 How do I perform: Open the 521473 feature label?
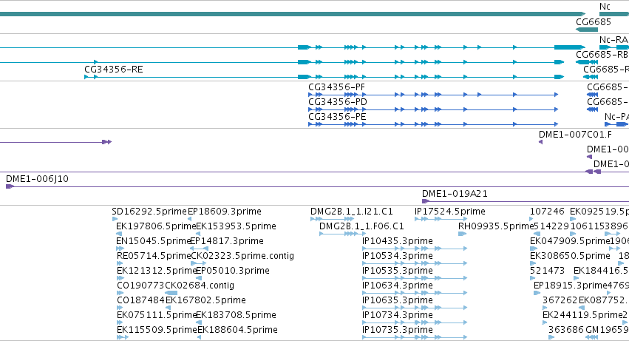click(x=547, y=271)
